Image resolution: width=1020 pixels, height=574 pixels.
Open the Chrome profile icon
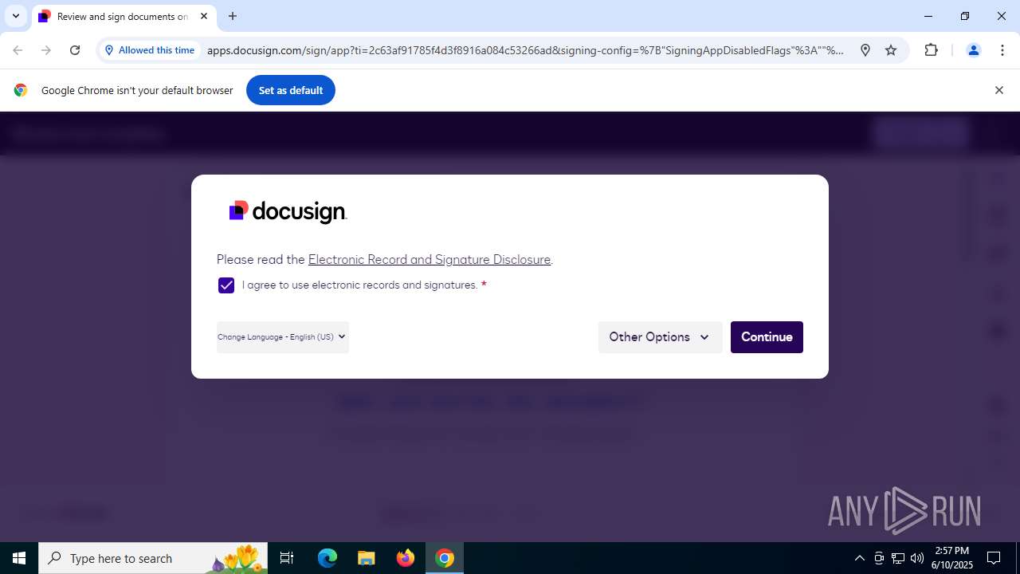973,50
